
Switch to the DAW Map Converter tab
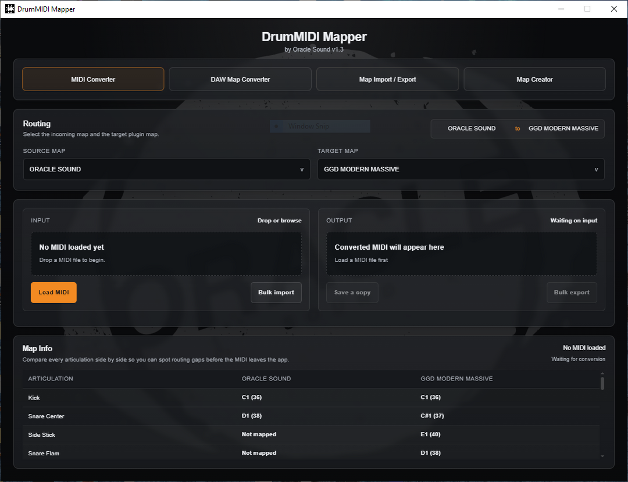pyautogui.click(x=240, y=79)
